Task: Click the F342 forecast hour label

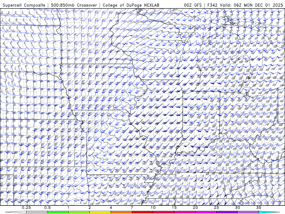Action: (212, 5)
